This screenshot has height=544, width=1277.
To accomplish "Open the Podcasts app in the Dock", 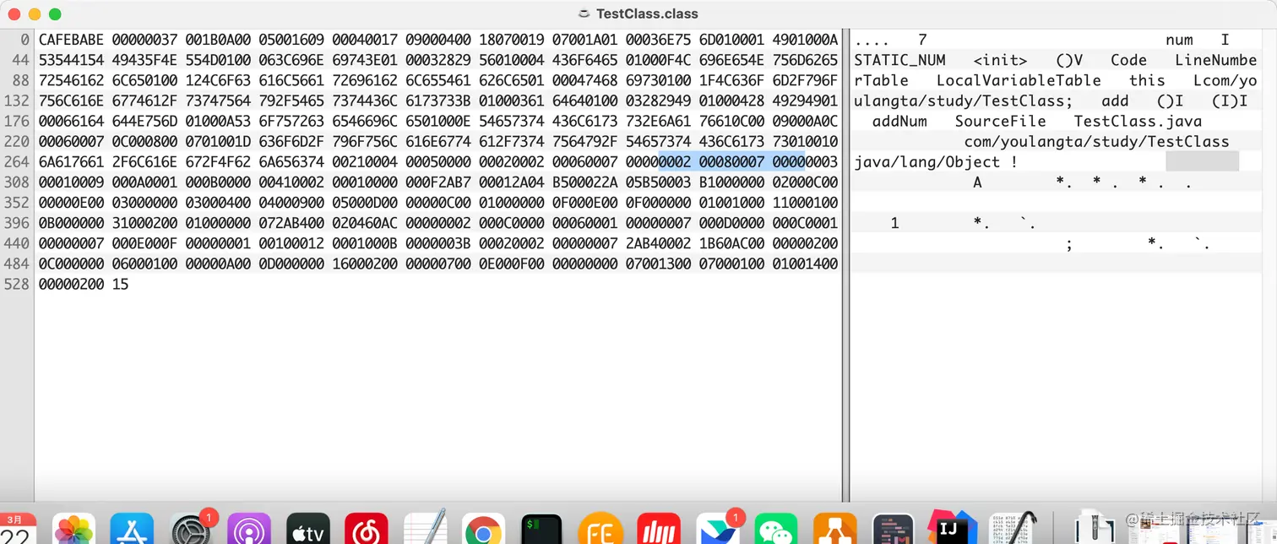I will coord(249,530).
